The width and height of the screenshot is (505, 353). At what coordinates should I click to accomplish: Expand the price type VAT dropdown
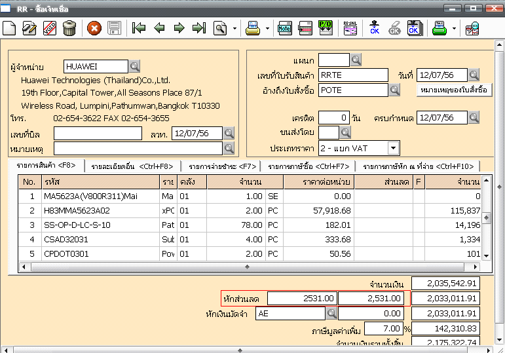tap(393, 148)
